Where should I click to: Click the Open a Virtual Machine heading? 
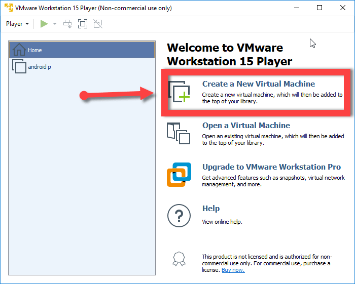coord(246,126)
